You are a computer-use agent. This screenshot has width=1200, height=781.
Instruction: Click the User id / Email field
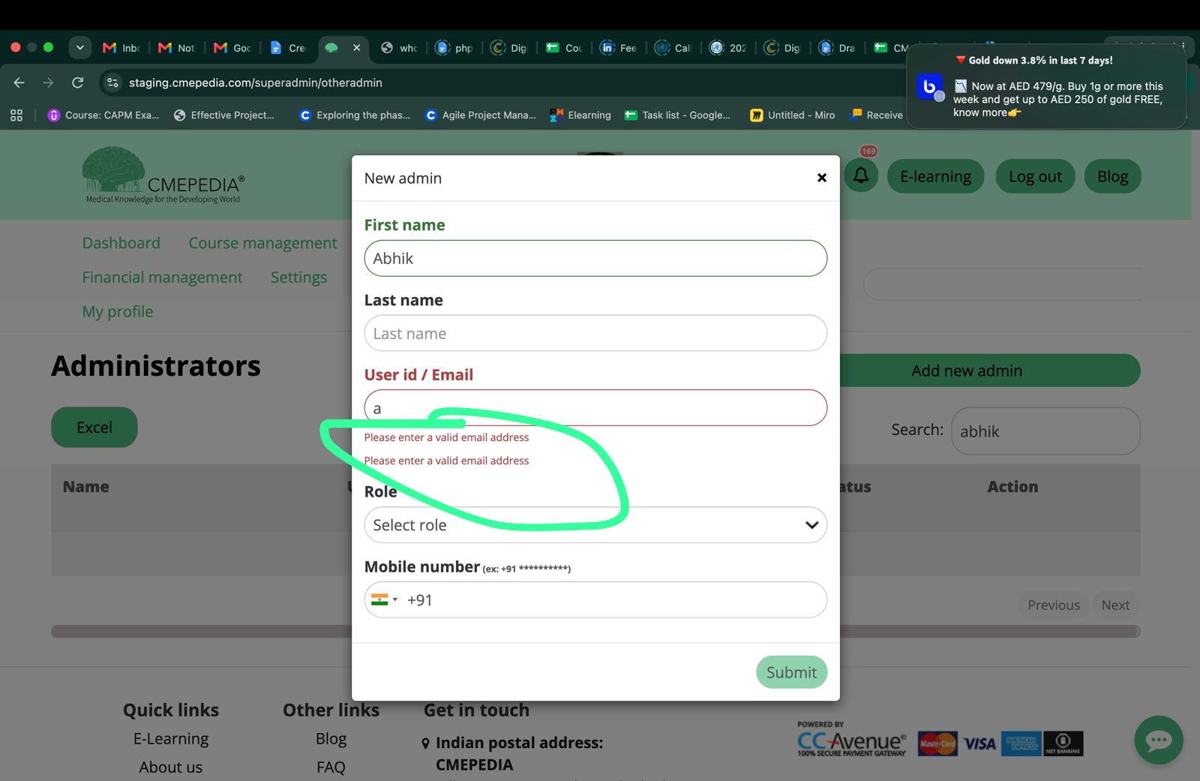(x=595, y=408)
